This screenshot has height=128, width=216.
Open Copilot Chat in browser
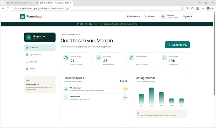coord(210,8)
